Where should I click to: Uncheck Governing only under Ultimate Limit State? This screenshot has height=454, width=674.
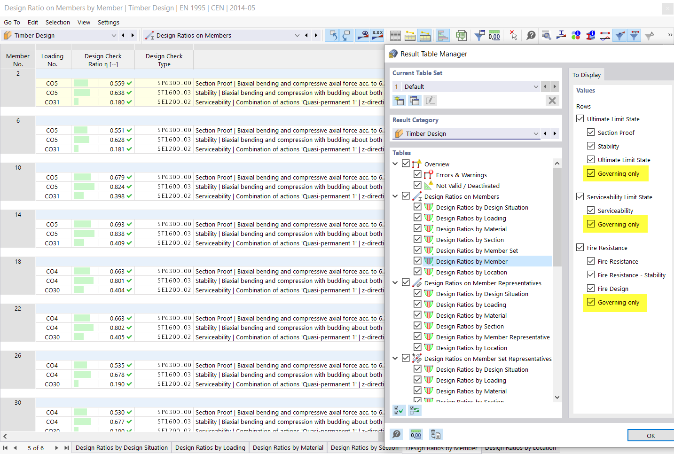(x=591, y=173)
